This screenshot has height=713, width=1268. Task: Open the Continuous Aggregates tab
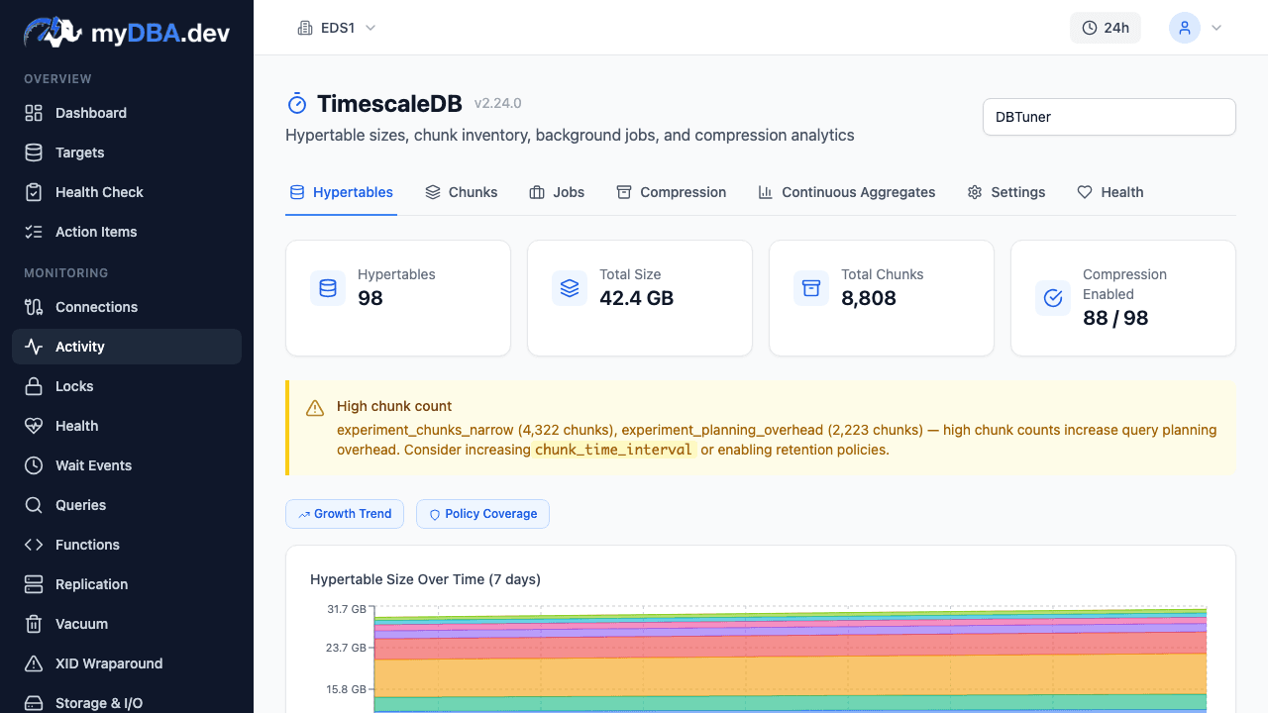click(x=847, y=192)
